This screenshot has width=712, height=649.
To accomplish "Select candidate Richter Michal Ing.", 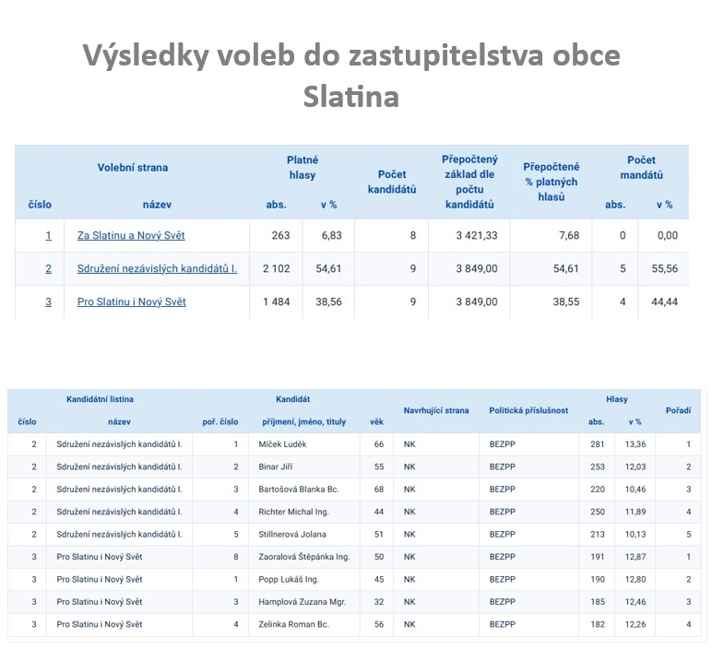I will (x=294, y=512).
